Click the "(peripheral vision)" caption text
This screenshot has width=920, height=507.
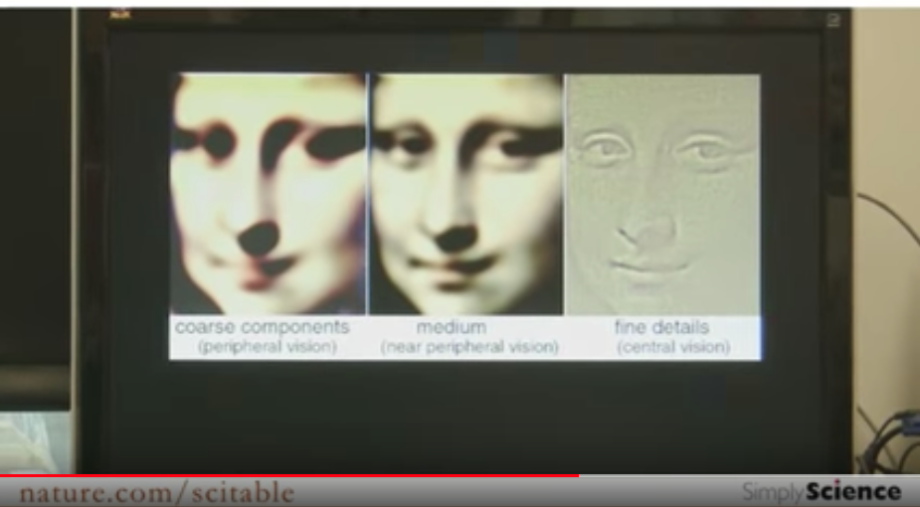[x=267, y=347]
